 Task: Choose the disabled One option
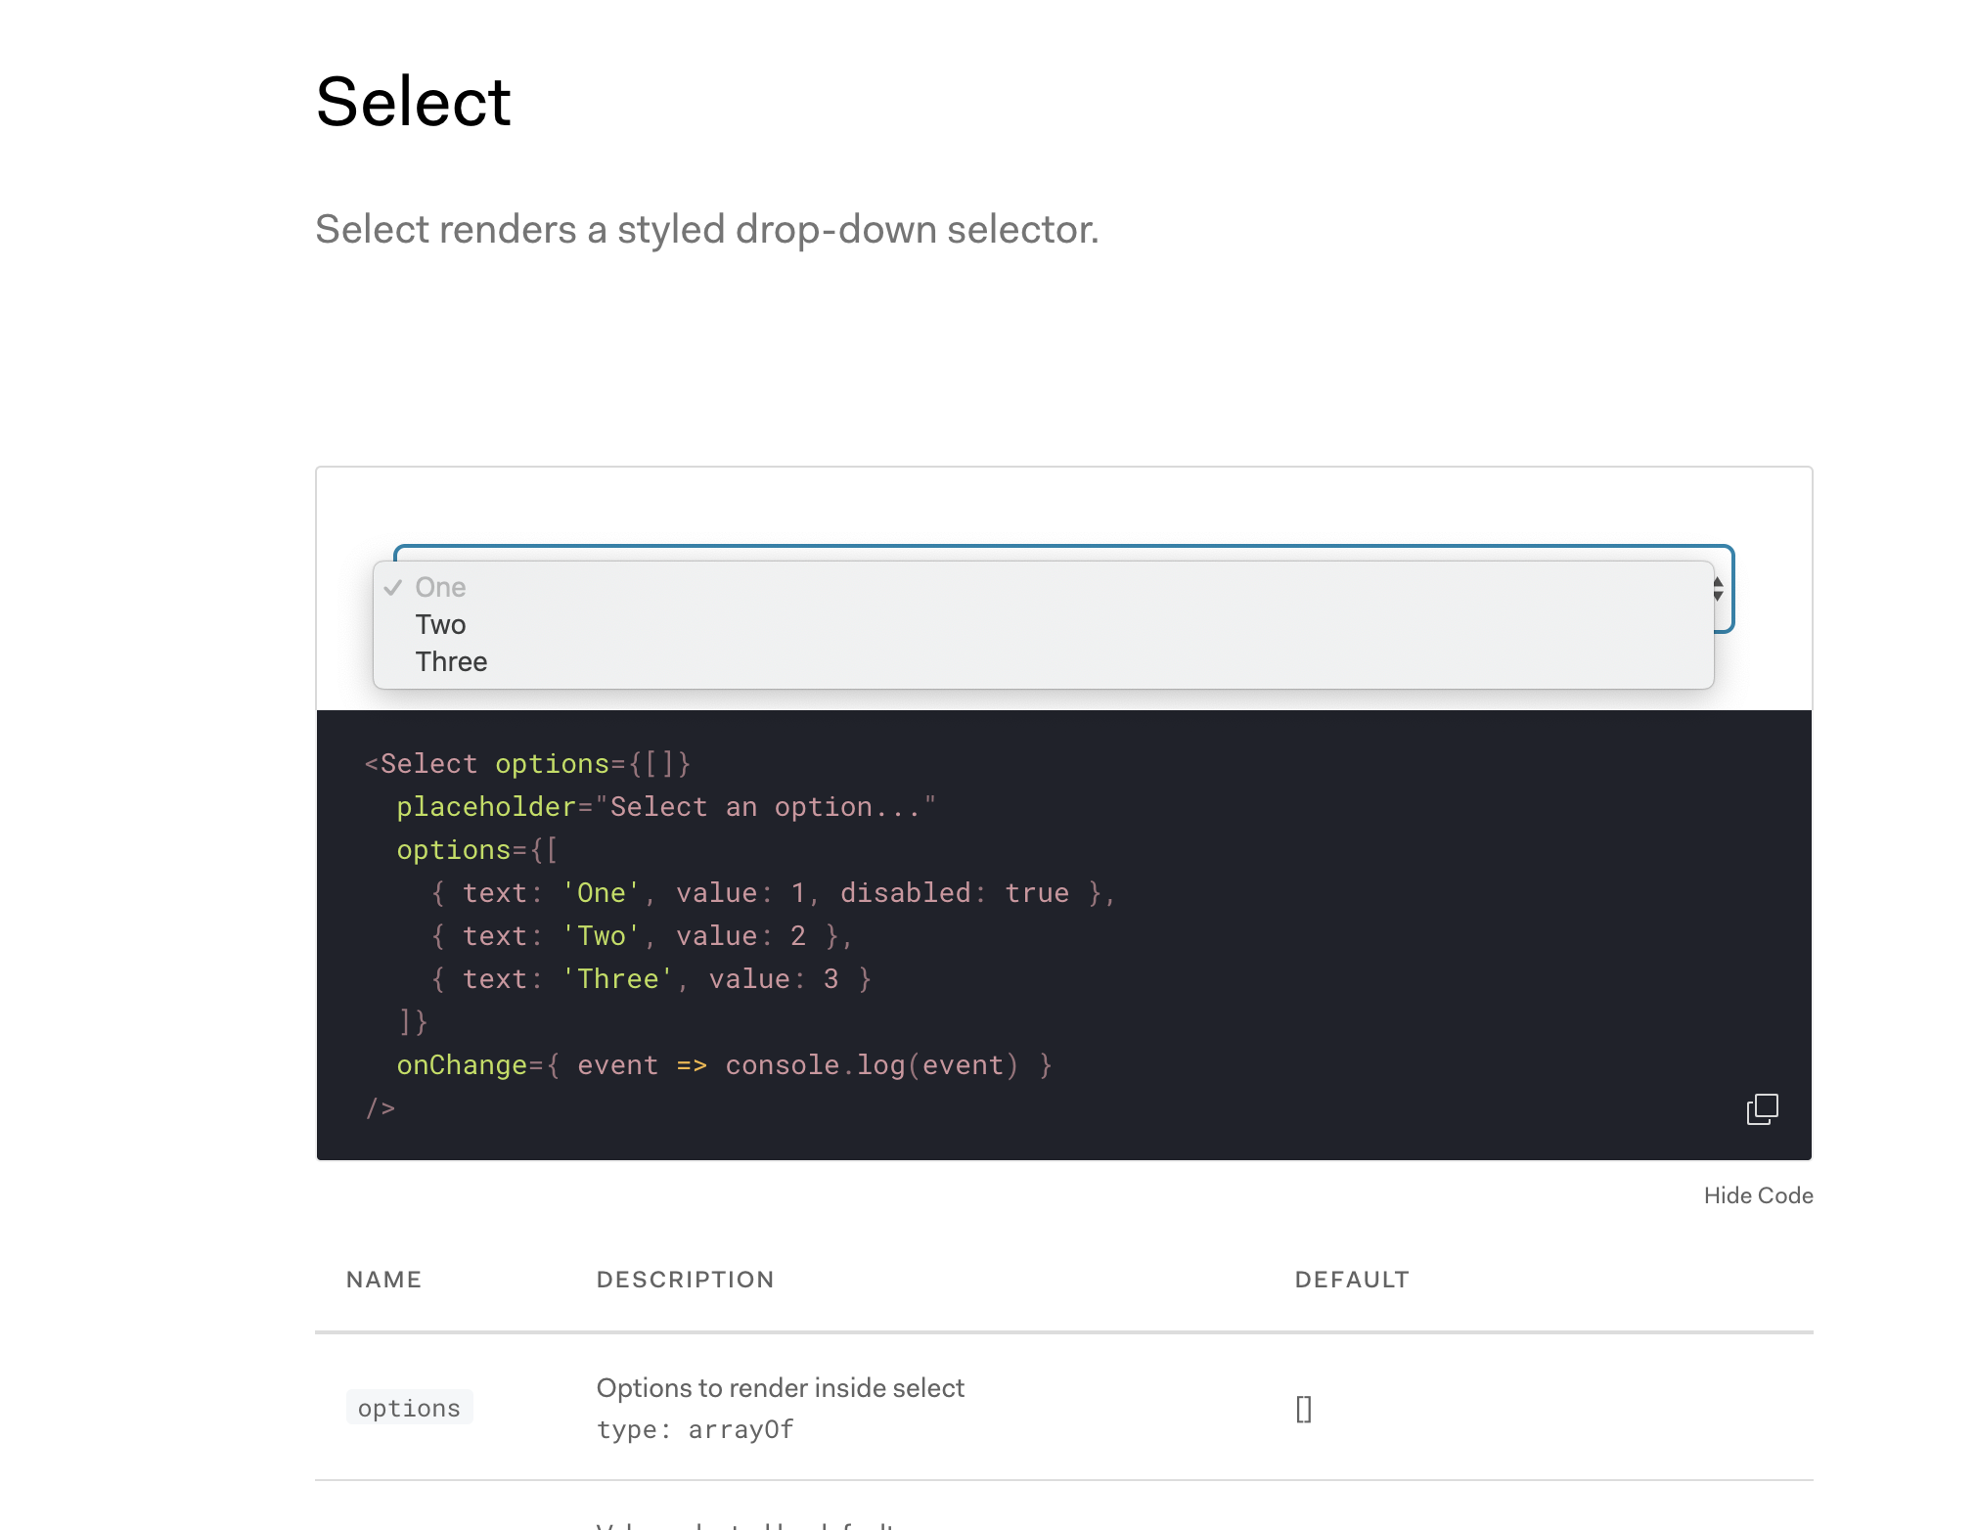[440, 587]
